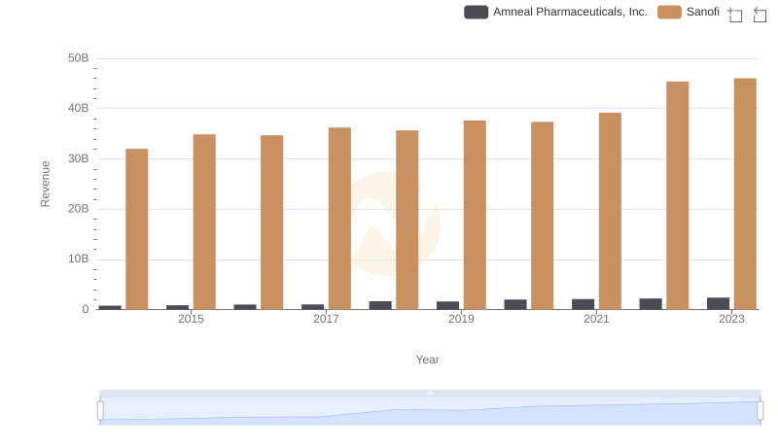Click the Amneal bar for 2023

718,303
